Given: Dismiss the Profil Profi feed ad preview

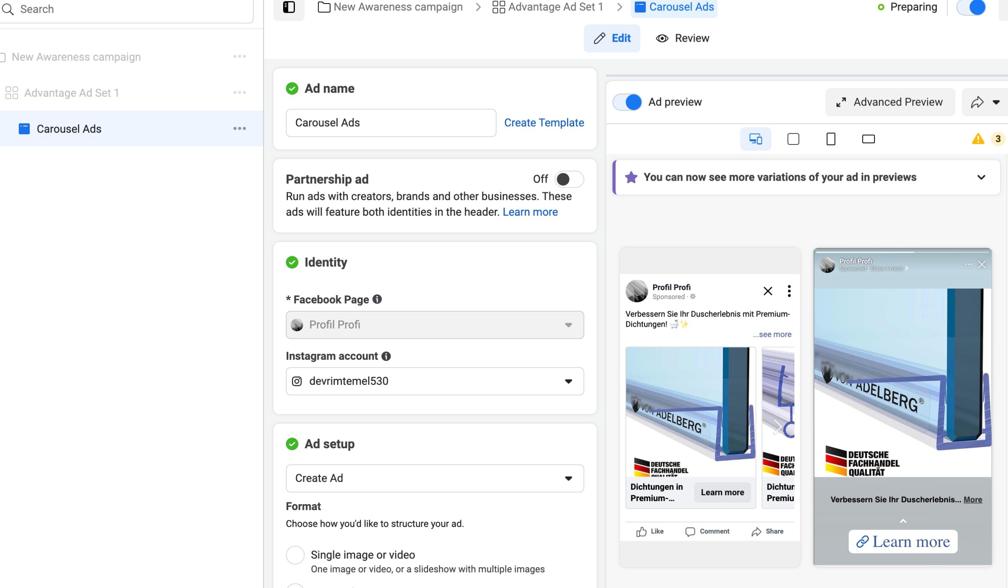Looking at the screenshot, I should pyautogui.click(x=767, y=291).
